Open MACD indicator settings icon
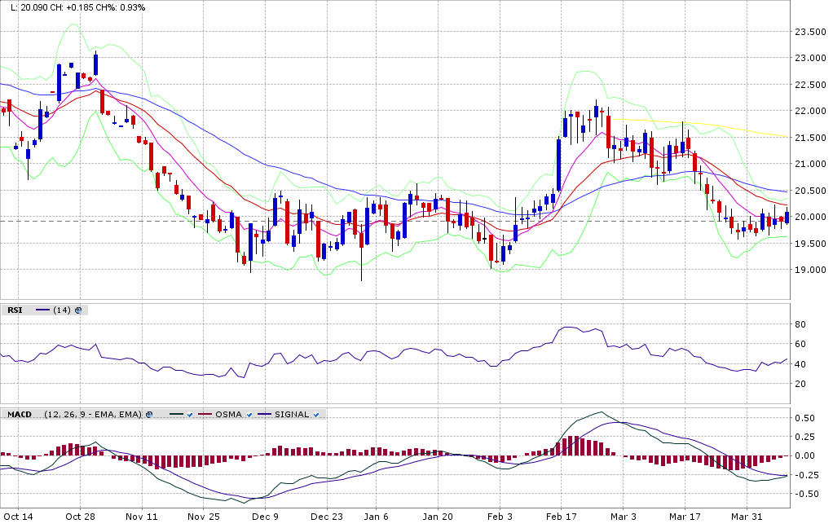 click(x=149, y=415)
